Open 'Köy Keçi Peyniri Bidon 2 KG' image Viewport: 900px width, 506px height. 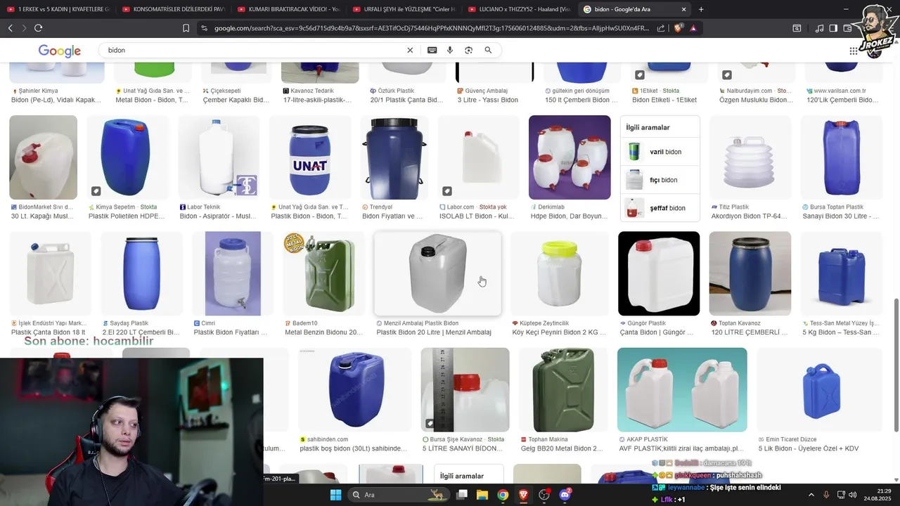pyautogui.click(x=559, y=273)
